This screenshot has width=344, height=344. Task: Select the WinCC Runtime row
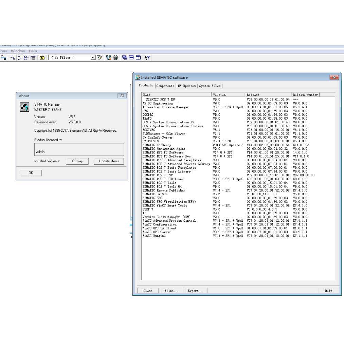pos(238,236)
